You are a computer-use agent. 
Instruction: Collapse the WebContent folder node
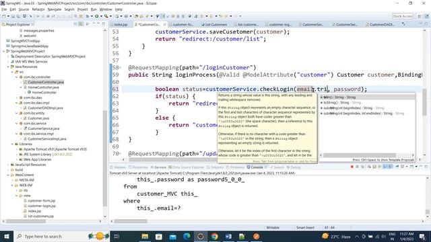pyautogui.click(x=8, y=175)
